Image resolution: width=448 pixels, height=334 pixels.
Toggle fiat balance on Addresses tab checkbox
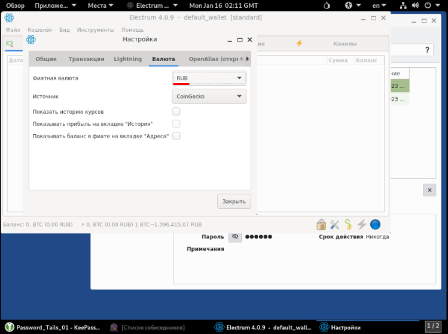176,136
